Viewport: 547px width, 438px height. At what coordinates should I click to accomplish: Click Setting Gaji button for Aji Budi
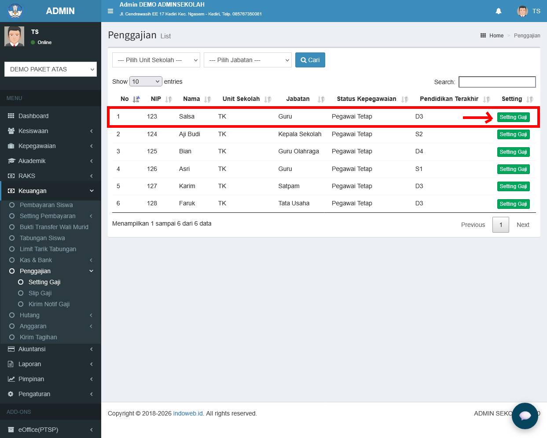[513, 134]
